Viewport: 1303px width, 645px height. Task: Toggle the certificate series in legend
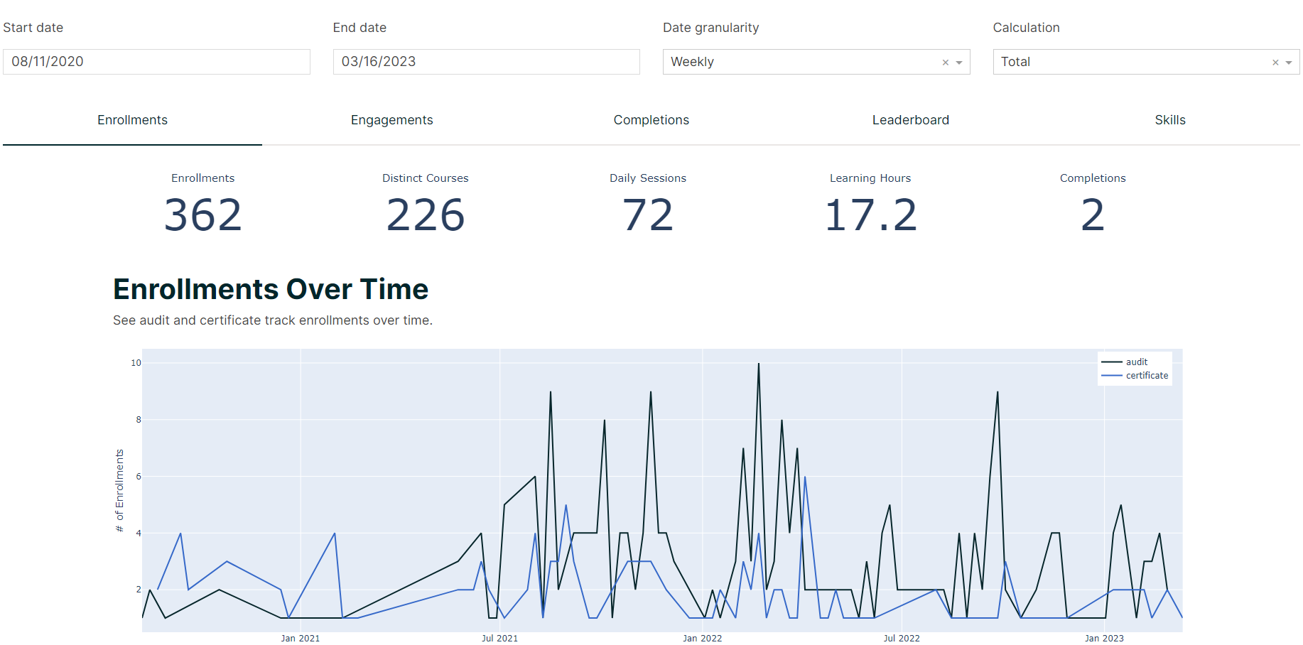1135,376
